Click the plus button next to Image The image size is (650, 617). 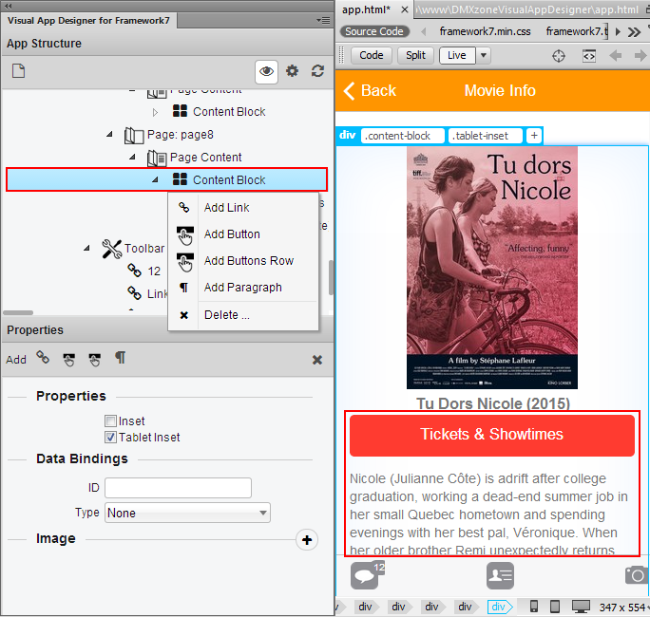point(307,540)
